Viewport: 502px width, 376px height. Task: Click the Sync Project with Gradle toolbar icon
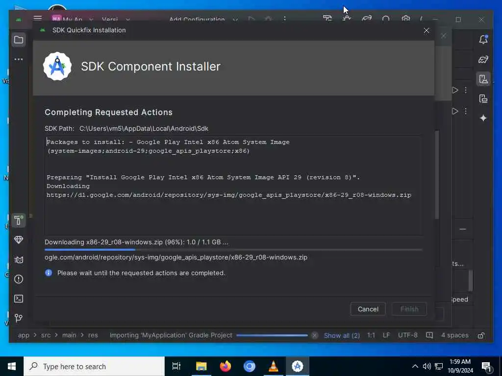click(x=367, y=19)
